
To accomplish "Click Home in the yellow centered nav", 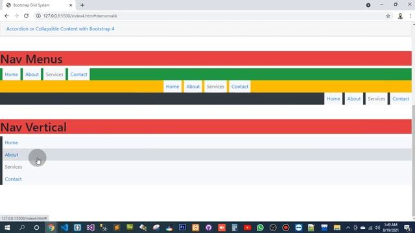I will tap(172, 86).
